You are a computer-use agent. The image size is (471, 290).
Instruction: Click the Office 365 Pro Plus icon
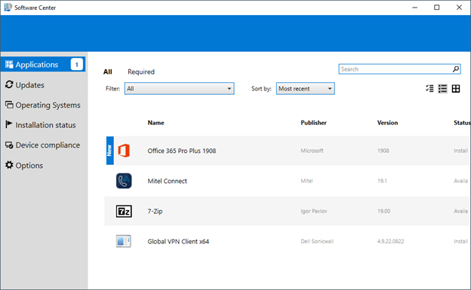click(124, 151)
